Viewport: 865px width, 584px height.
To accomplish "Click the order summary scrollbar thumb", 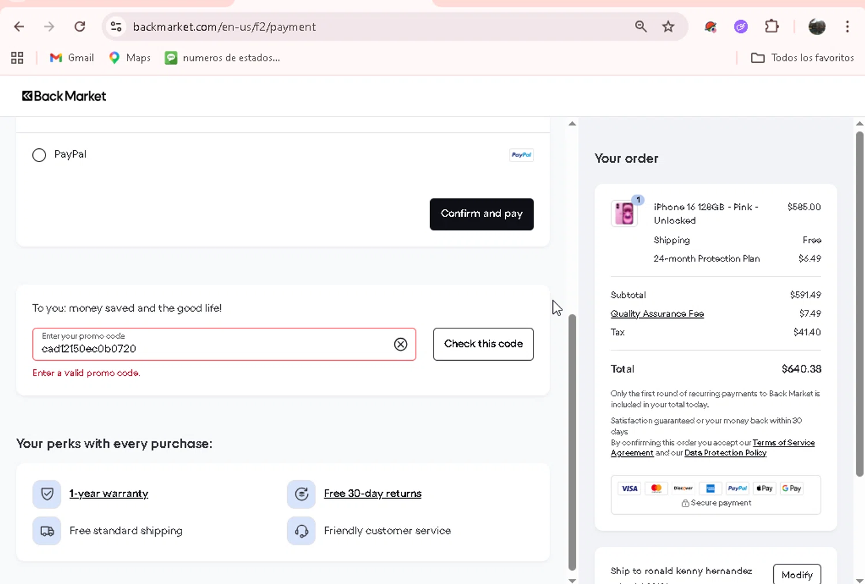I will pos(859,304).
